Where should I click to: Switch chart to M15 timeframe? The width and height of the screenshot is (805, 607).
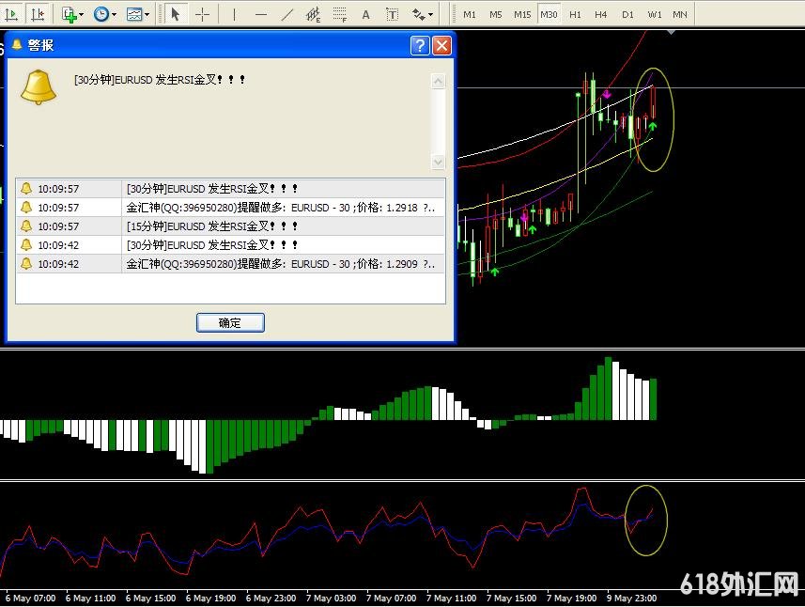[x=522, y=14]
